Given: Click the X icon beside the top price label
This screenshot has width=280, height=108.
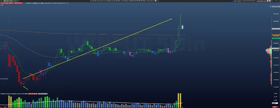Looking at the screenshot, I should pos(270,7).
